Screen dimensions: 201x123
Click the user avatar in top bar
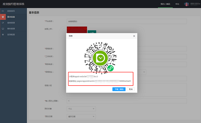tap(186, 4)
